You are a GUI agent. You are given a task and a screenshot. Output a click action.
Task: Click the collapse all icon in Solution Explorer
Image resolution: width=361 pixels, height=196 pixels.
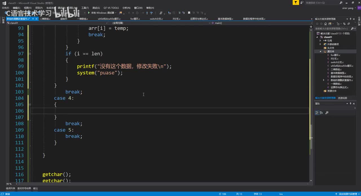coord(349,24)
